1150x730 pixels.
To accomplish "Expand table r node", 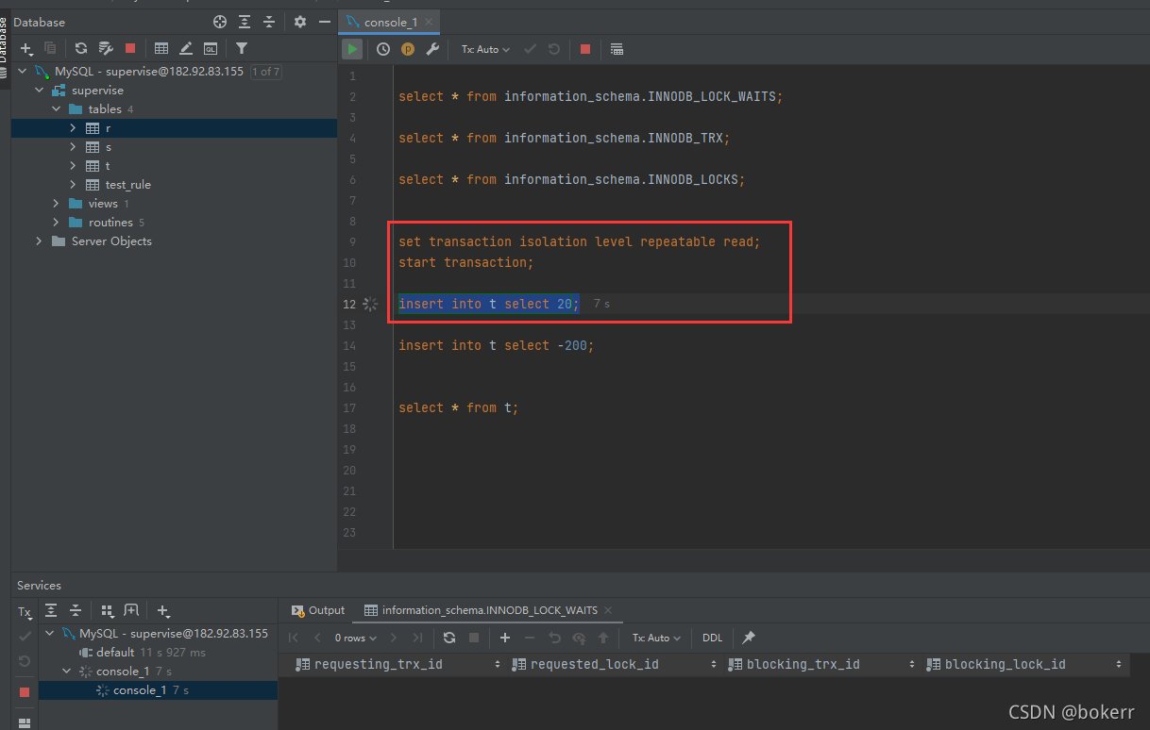I will tap(74, 128).
